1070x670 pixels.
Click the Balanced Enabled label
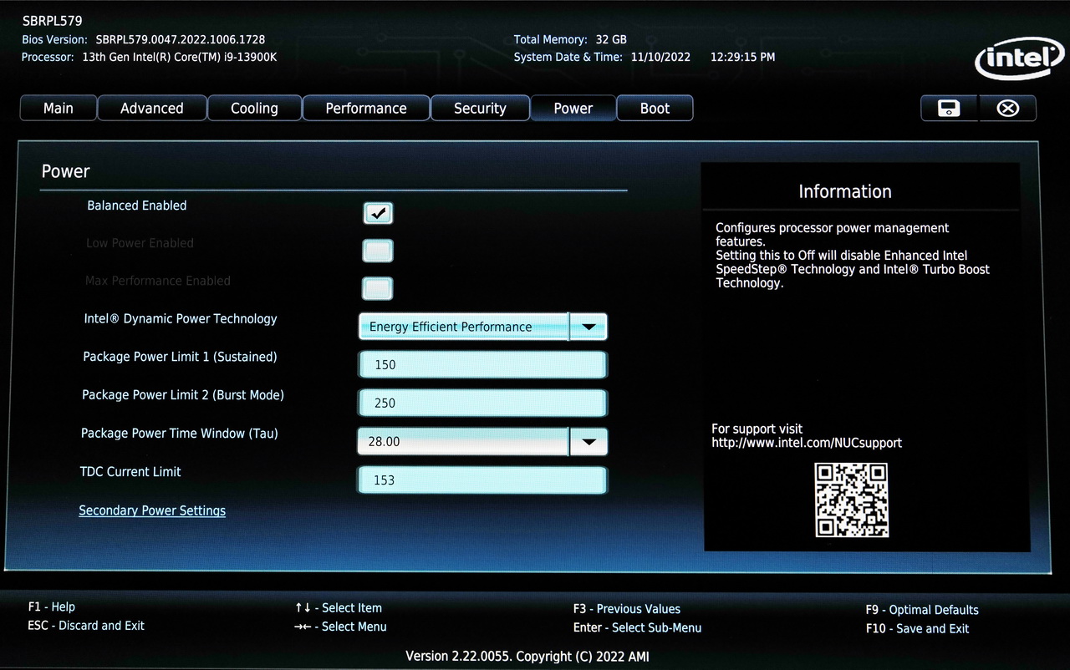pos(137,206)
